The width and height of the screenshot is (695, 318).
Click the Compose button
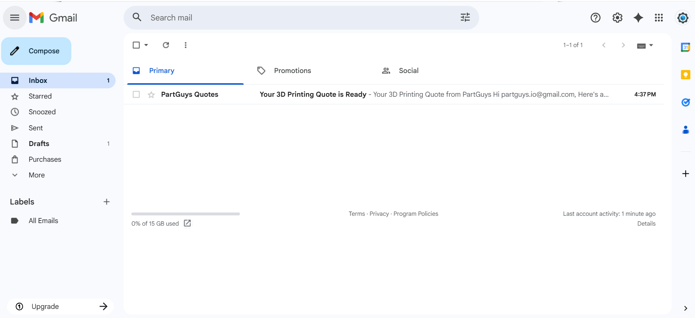pos(36,51)
